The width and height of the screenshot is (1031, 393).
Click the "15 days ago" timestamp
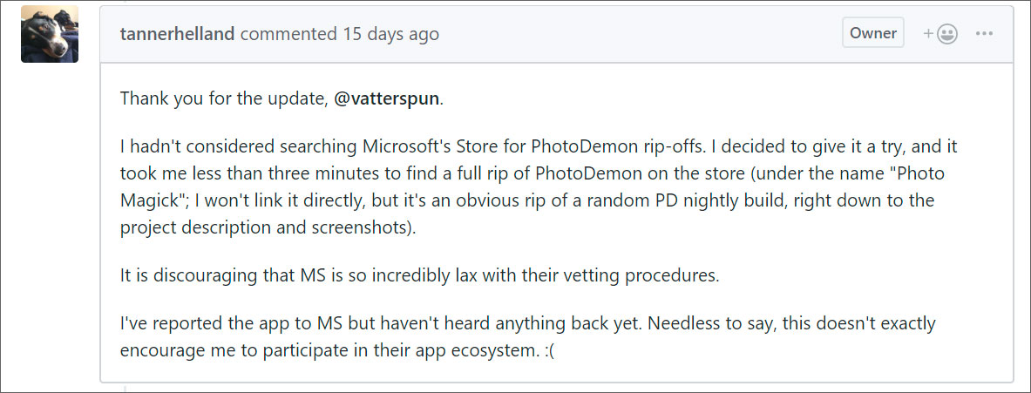pos(390,34)
